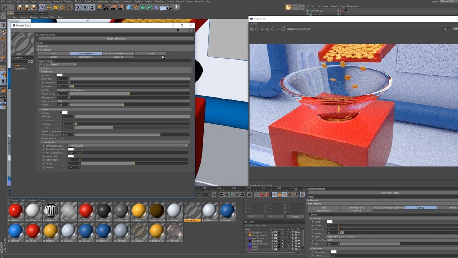Play the timeline animation forward
458x258 pixels.
click(232, 195)
